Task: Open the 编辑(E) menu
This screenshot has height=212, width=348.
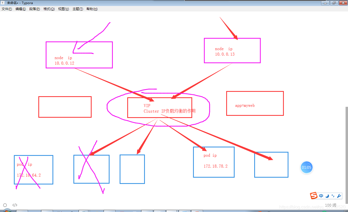Action: [21, 9]
